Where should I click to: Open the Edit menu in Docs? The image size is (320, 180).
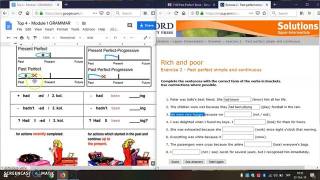tap(28, 29)
